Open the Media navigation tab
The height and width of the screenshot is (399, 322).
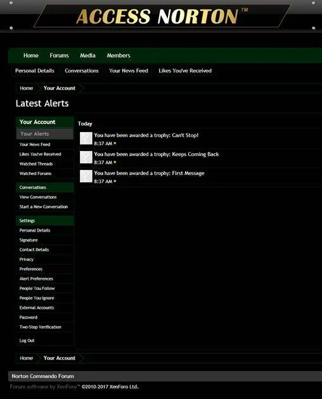87,55
